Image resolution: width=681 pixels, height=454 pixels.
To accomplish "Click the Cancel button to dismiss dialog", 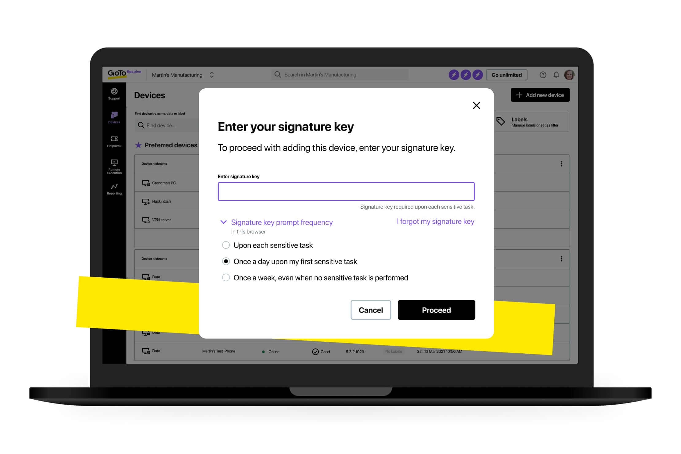I will [370, 310].
